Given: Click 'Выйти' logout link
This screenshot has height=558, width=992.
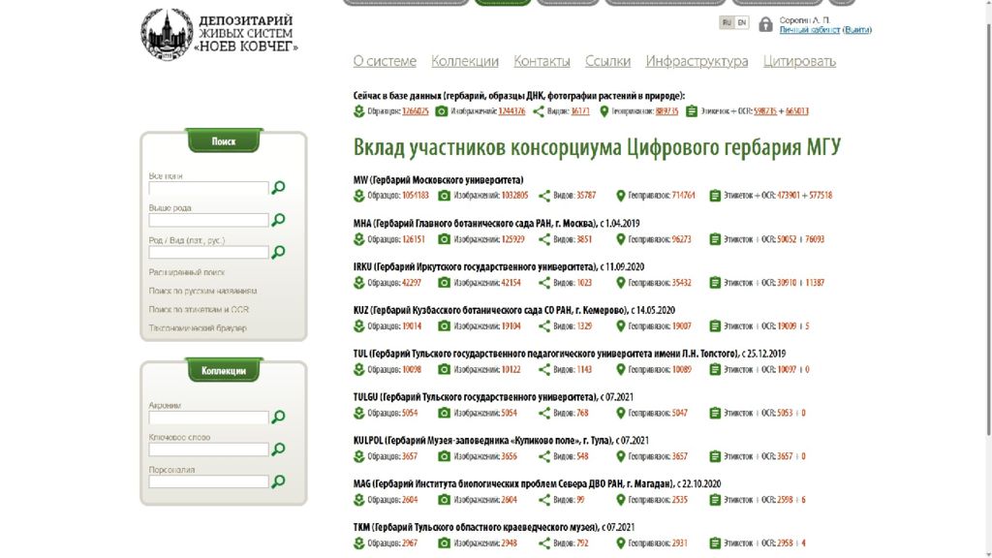Looking at the screenshot, I should tap(856, 30).
